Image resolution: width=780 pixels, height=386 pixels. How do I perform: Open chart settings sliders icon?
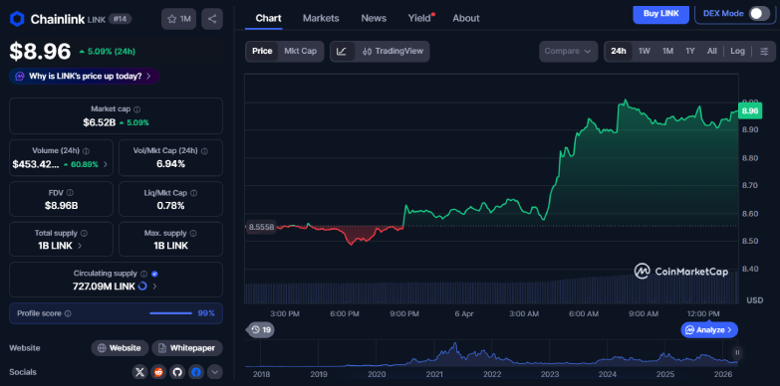point(764,51)
